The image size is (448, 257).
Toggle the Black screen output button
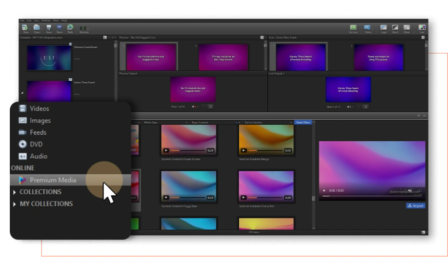[395, 28]
